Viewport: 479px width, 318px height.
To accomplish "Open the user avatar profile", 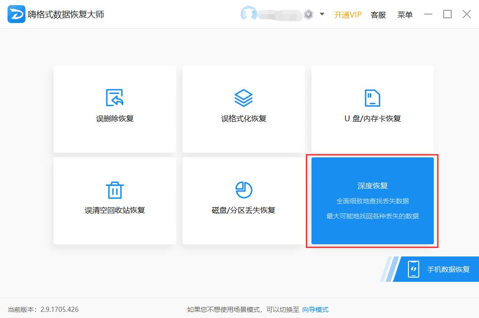I will 248,14.
